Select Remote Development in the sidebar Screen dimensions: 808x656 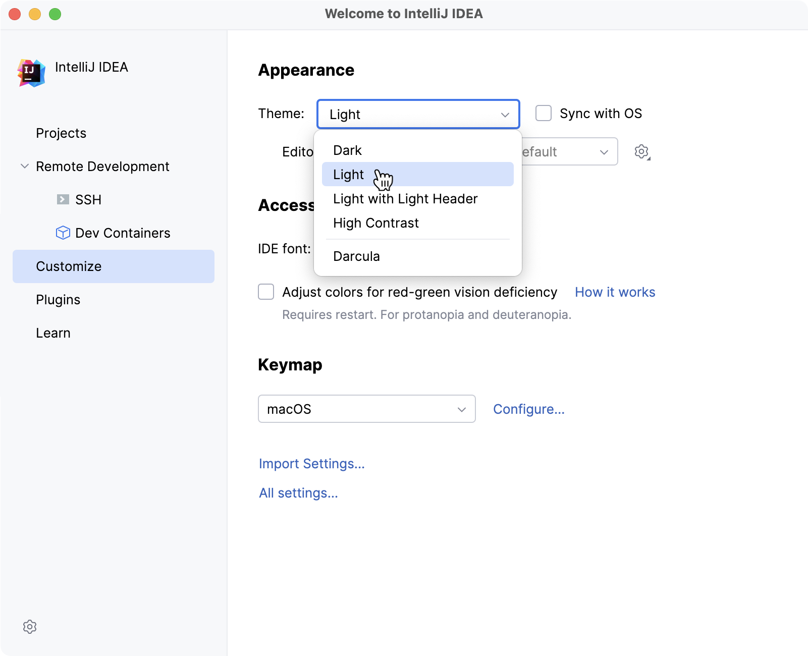pos(114,167)
